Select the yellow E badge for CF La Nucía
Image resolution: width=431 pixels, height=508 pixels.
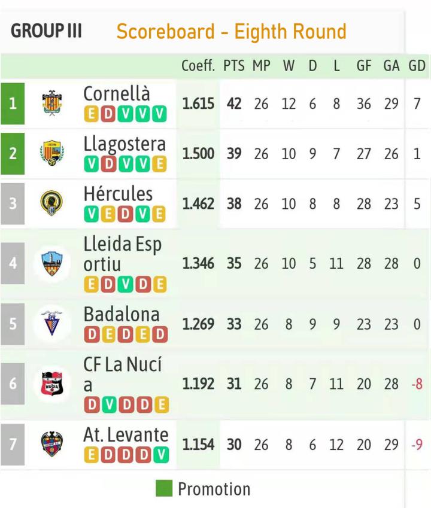click(x=159, y=405)
